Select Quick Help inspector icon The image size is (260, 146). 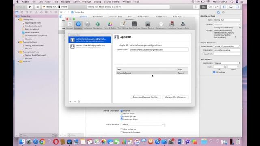pyautogui.click(x=223, y=13)
